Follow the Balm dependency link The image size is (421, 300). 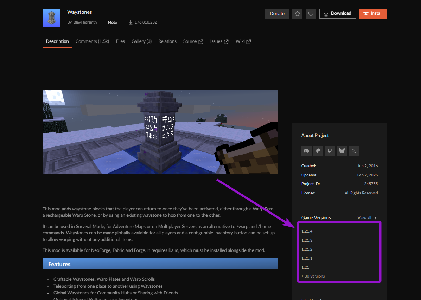click(x=173, y=250)
